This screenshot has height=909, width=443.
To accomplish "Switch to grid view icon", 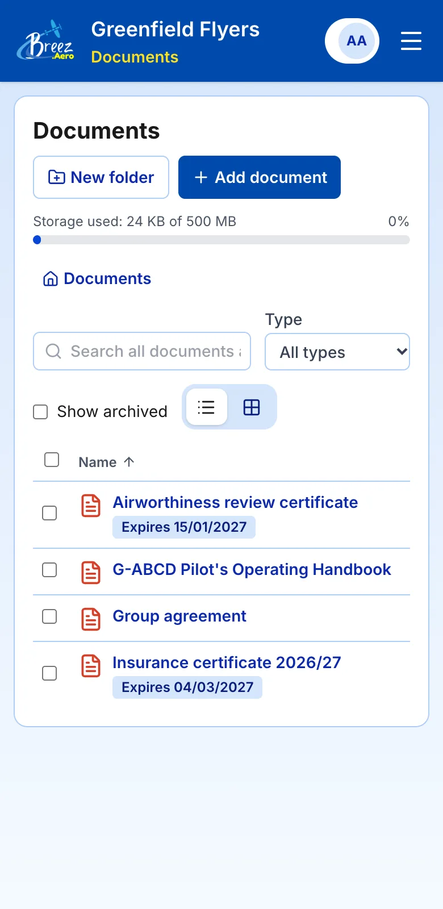I will 252,407.
